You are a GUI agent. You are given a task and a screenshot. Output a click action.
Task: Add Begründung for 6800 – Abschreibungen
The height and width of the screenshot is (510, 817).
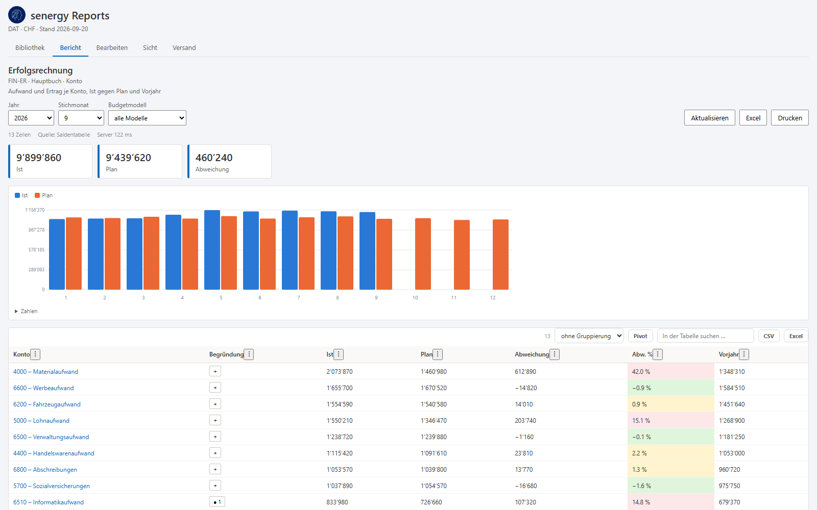click(215, 469)
